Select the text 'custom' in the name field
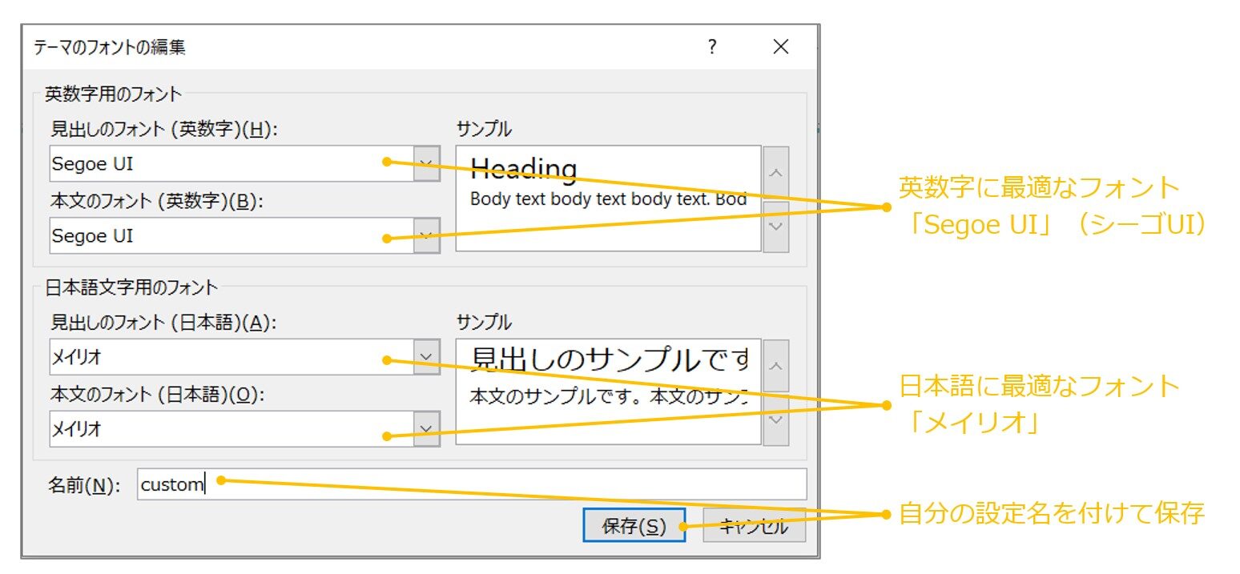 pos(172,483)
